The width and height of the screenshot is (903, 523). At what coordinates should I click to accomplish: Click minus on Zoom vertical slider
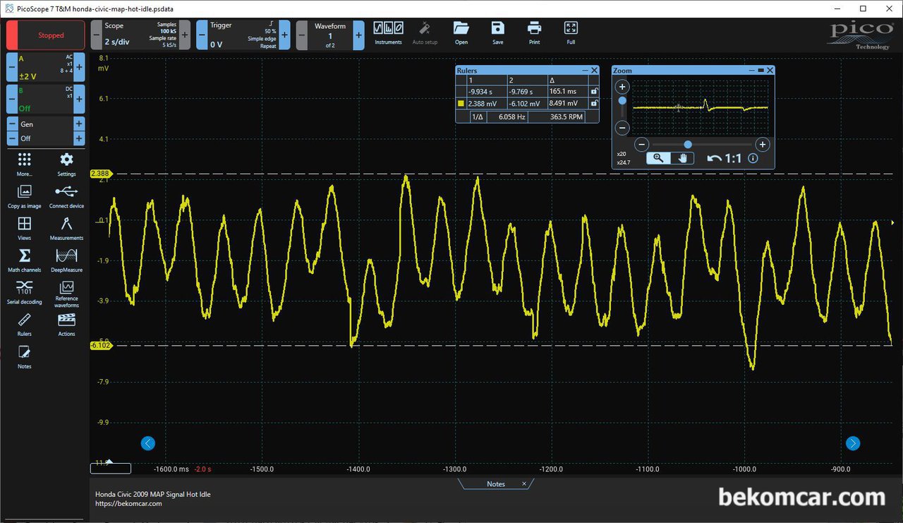click(x=622, y=128)
